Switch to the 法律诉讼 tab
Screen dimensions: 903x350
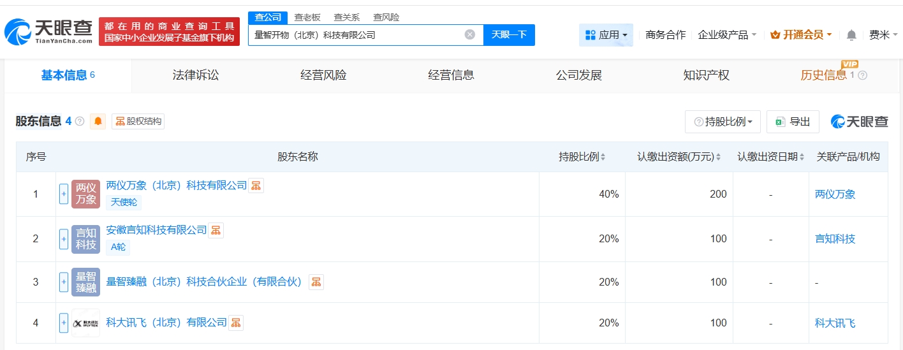[x=196, y=75]
